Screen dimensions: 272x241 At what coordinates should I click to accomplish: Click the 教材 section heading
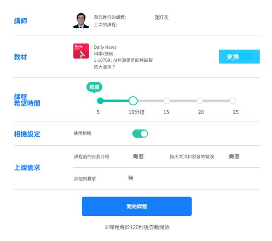tap(20, 57)
